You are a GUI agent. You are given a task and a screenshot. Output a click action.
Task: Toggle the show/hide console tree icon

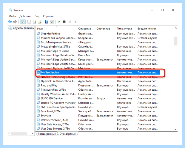click(22, 22)
